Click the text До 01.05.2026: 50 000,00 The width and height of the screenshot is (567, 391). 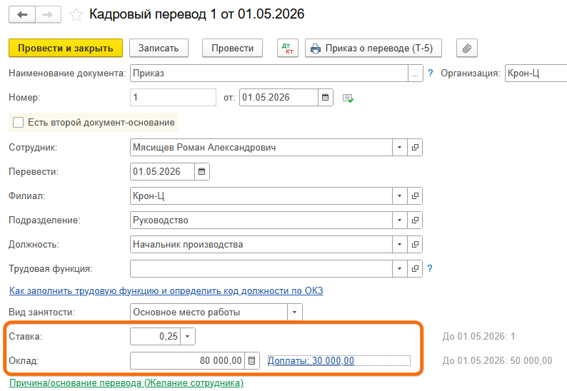[497, 360]
